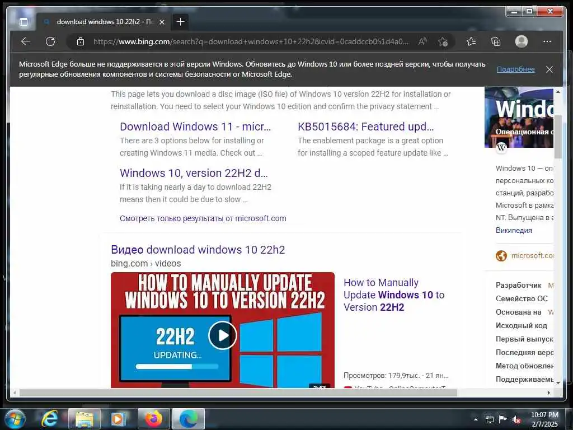Open the Edge profile avatar
This screenshot has width=573, height=430.
coord(522,41)
